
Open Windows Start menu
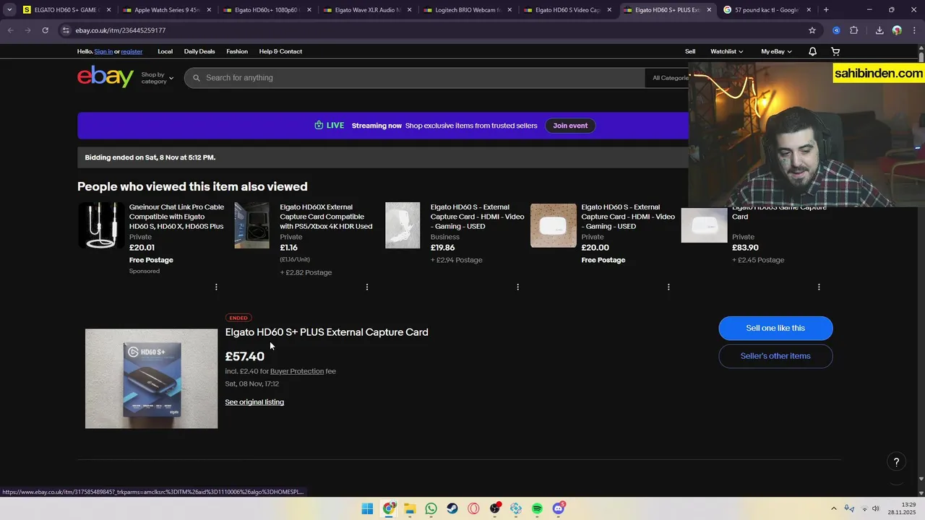click(367, 509)
